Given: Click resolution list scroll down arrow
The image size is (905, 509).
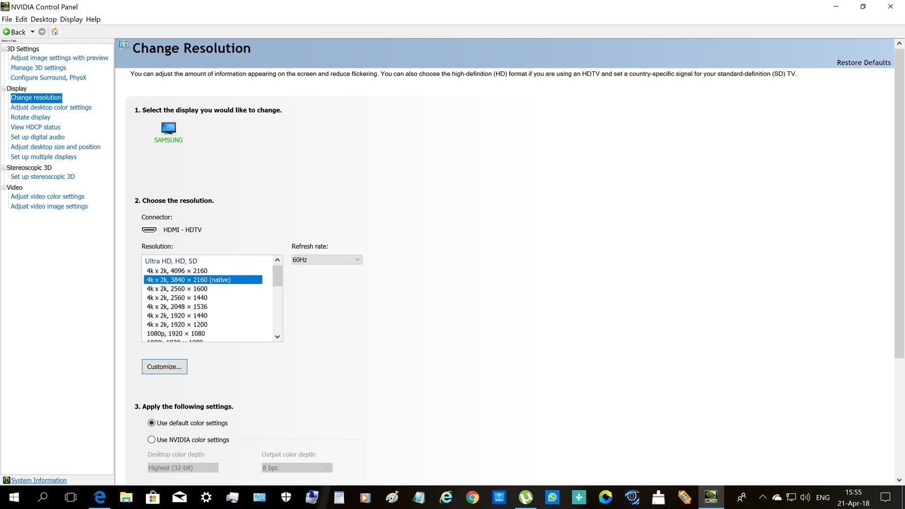Looking at the screenshot, I should pyautogui.click(x=277, y=337).
